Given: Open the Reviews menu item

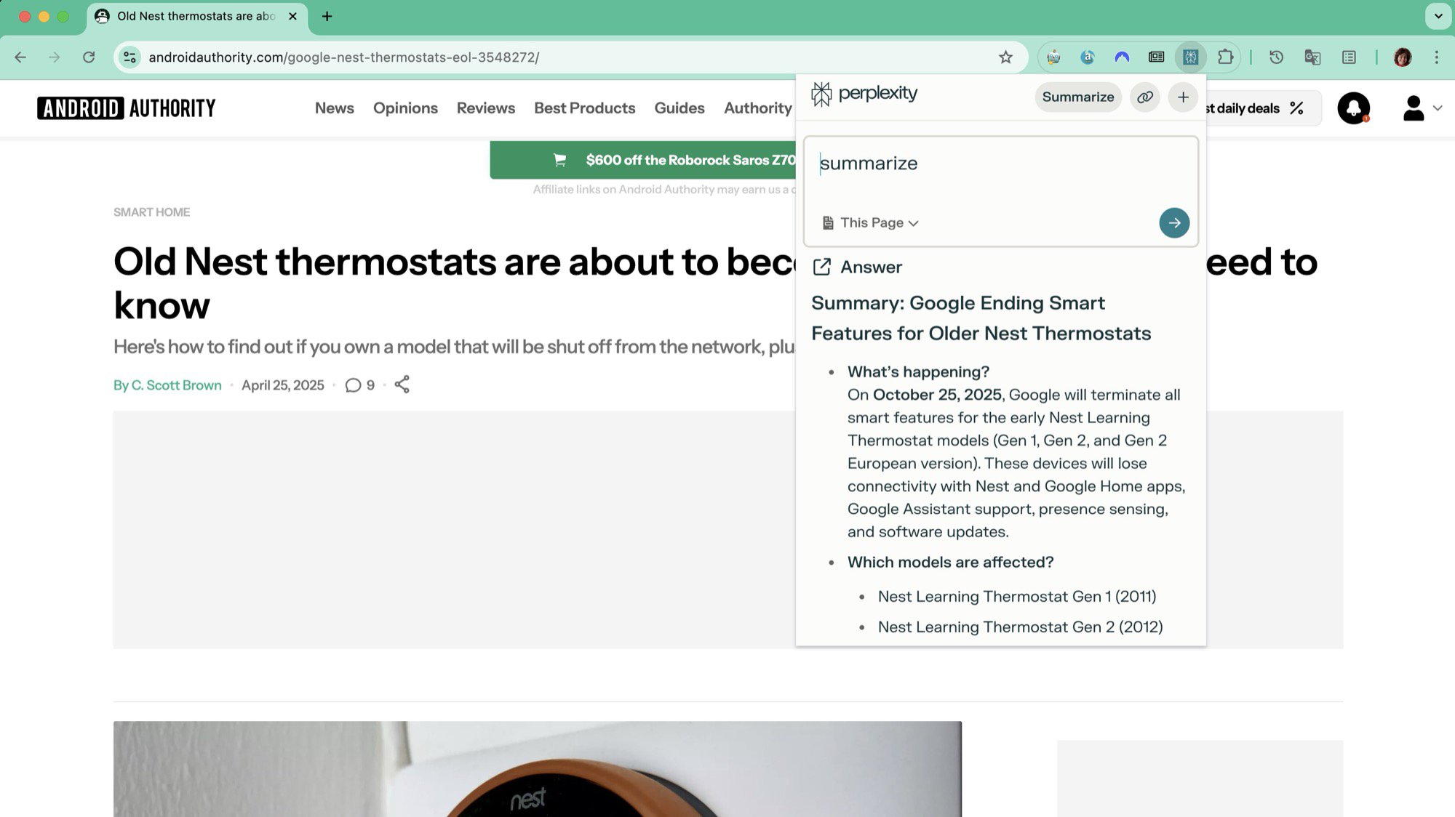Looking at the screenshot, I should click(485, 108).
